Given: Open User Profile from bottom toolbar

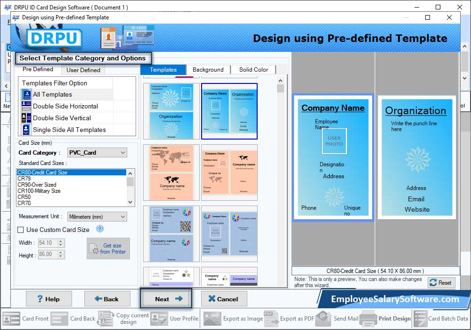Looking at the screenshot, I should point(159,318).
